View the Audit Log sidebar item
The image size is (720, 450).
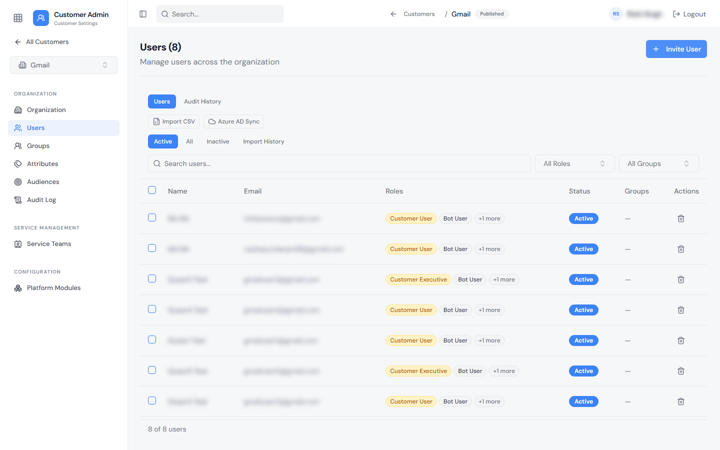tap(63, 200)
